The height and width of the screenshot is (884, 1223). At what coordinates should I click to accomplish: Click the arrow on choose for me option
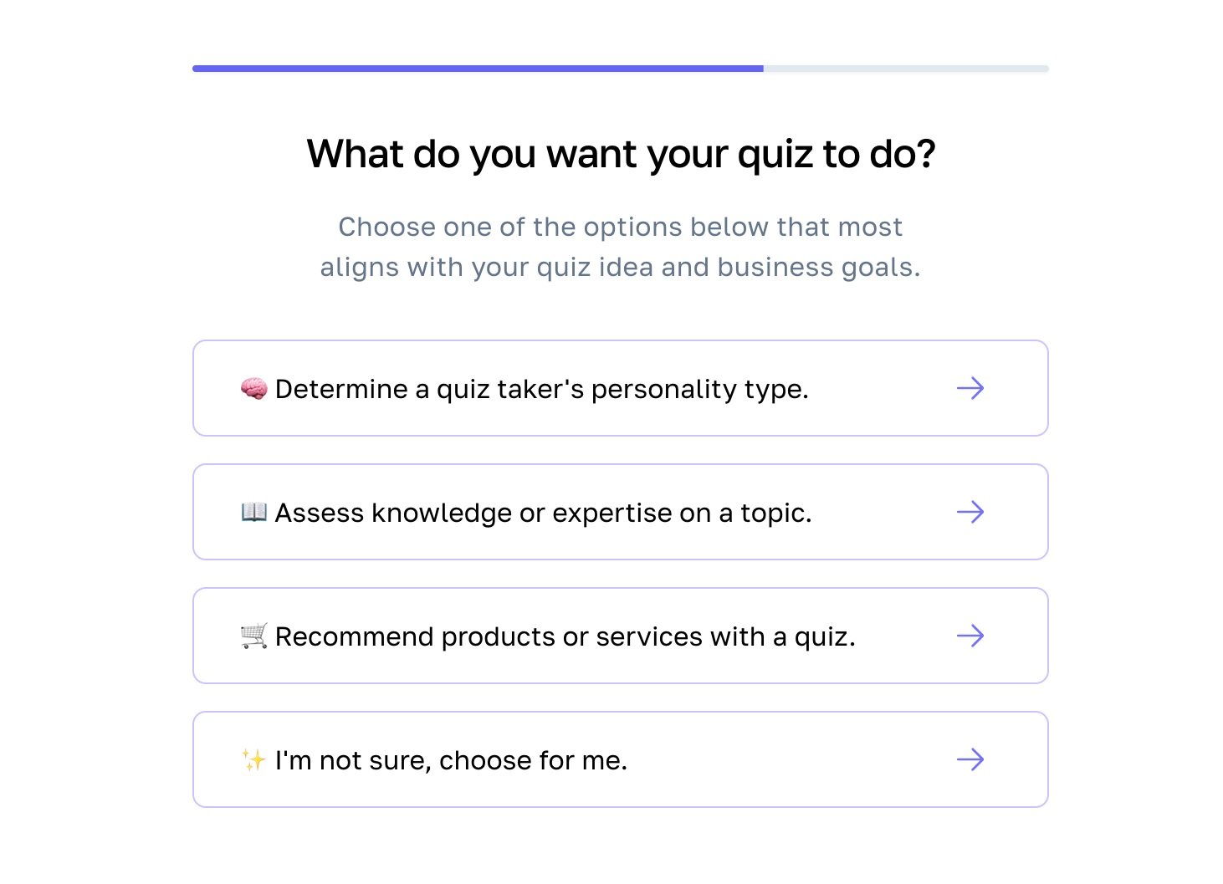(x=970, y=759)
